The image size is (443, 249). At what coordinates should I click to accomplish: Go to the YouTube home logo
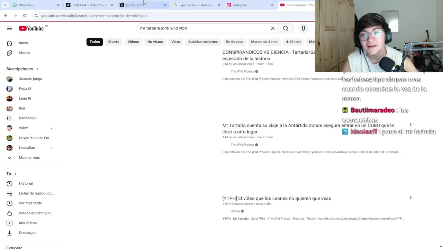click(31, 28)
